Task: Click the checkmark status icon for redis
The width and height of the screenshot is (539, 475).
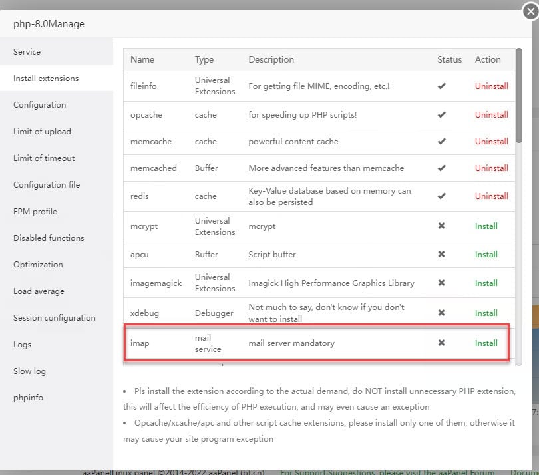Action: 441,196
